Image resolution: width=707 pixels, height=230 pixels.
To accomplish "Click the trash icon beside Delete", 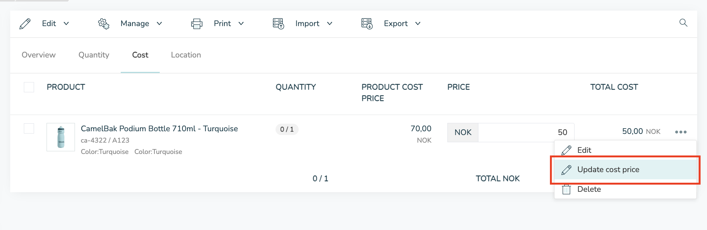I will [566, 189].
